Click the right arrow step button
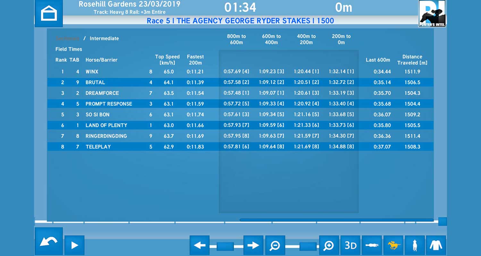The height and width of the screenshot is (256, 481). click(253, 245)
